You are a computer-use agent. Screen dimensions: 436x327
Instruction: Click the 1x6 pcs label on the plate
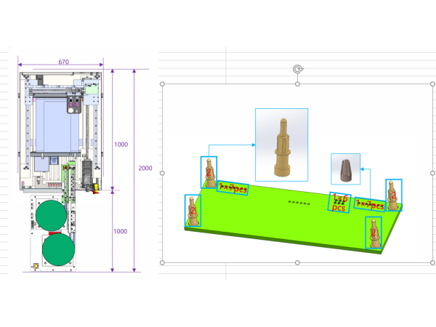339,202
